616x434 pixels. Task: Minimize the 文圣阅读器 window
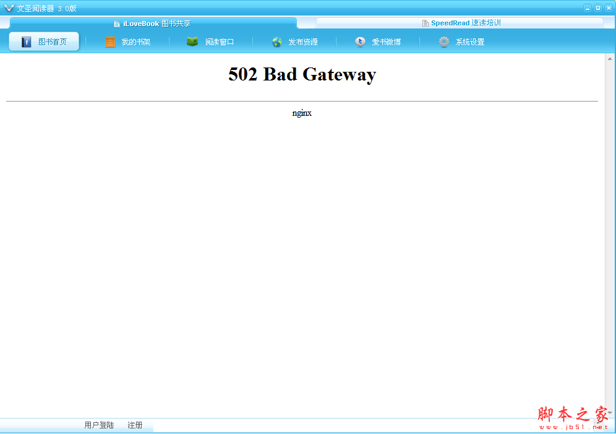point(588,8)
